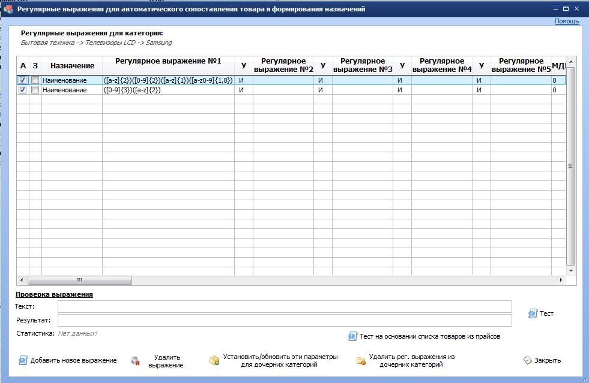The width and height of the screenshot is (589, 383).
Task: Select cell ([a-z]{2})([0-9]{2})([a-z]{1})([a-z0-9]{1,8})
Action: click(x=168, y=80)
